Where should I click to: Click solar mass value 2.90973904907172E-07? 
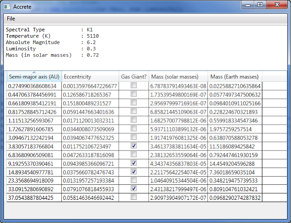[x=178, y=198]
